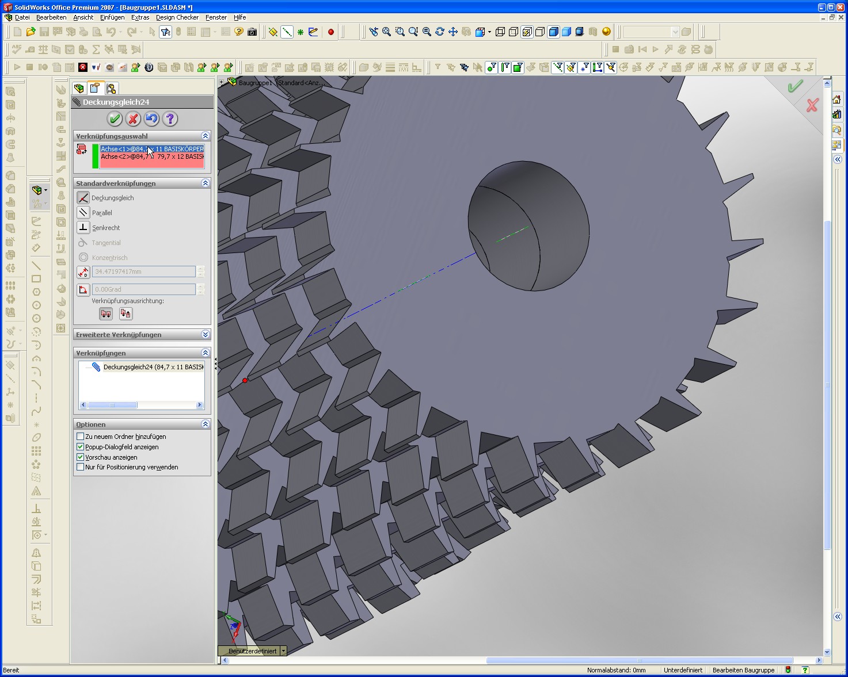Confirm the mate with green OK checkmark

(x=115, y=119)
